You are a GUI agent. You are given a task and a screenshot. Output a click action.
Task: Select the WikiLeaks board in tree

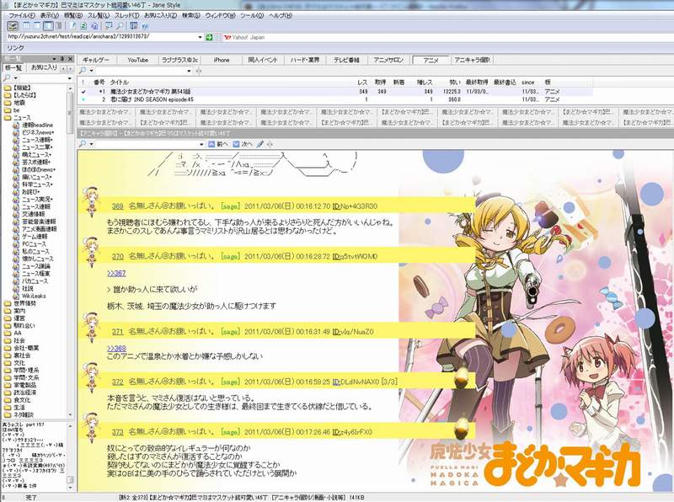click(29, 296)
